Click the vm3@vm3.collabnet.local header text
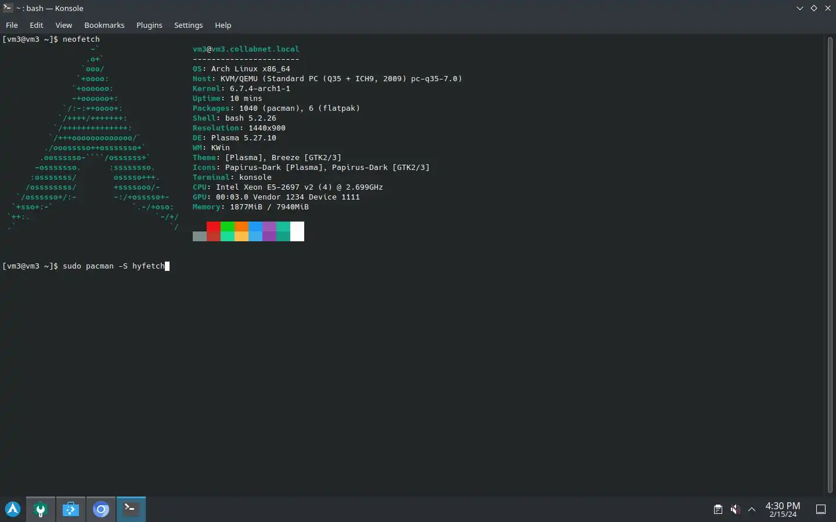This screenshot has height=522, width=836. [246, 49]
